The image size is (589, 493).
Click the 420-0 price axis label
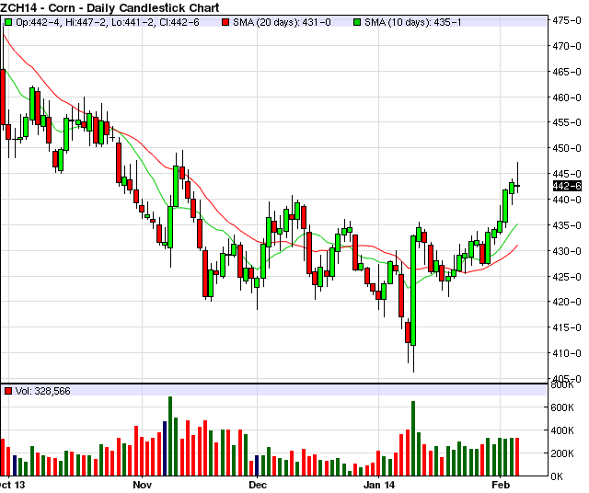[567, 302]
